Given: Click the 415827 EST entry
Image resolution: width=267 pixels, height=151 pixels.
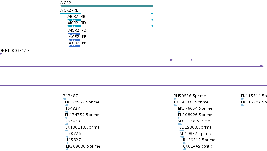Looking at the screenshot, I should pos(73,140).
